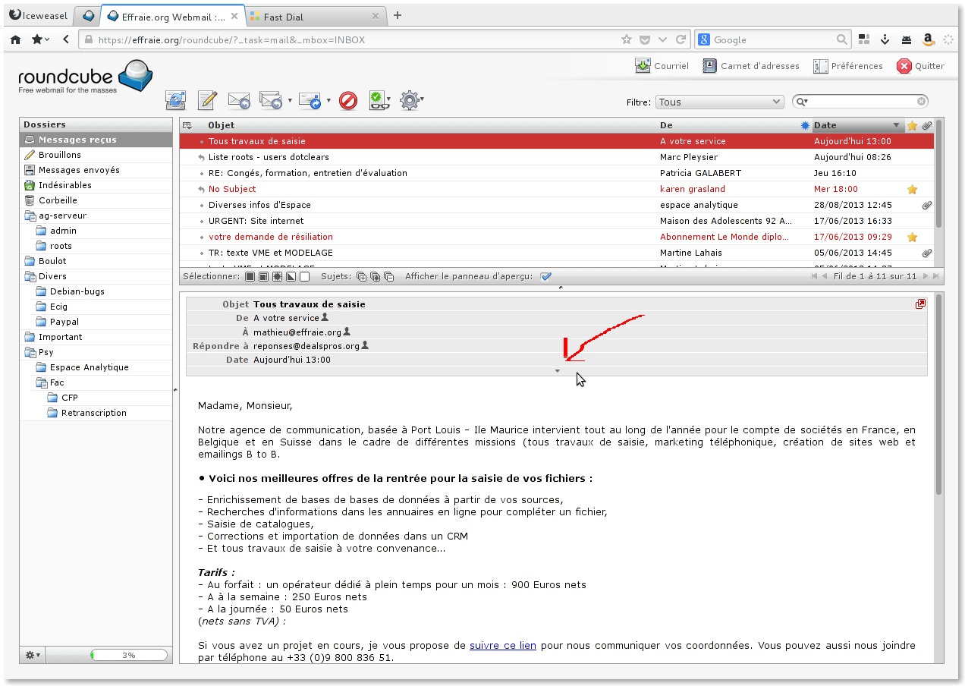This screenshot has width=965, height=686.
Task: Expand message headers with the small down arrow
Action: (557, 371)
